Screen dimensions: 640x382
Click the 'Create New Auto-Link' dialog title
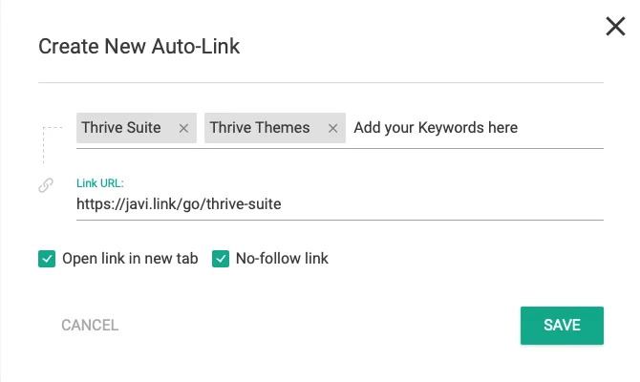pyautogui.click(x=139, y=46)
